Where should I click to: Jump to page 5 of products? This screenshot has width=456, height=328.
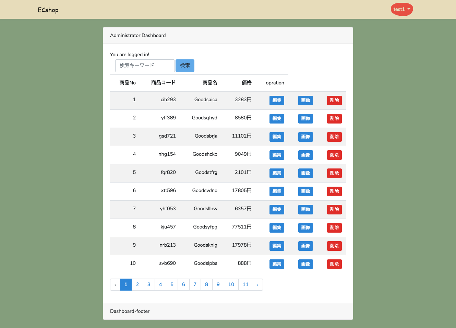172,284
